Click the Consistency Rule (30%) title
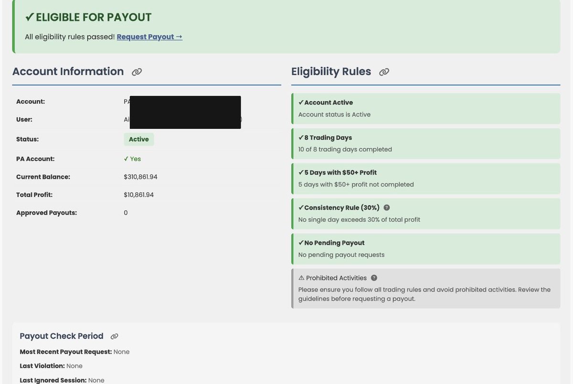The image size is (573, 384). [339, 208]
